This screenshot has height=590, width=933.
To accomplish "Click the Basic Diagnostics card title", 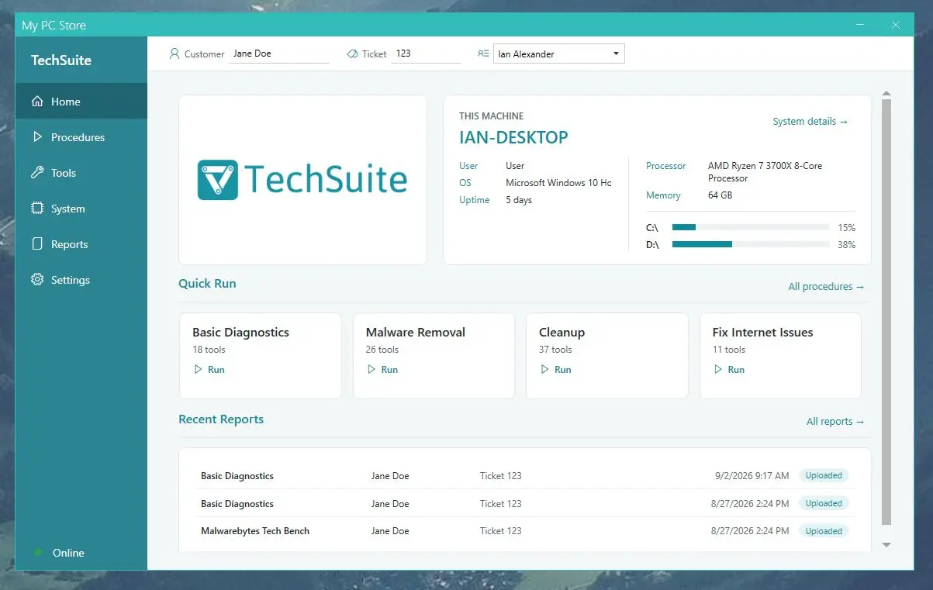I will click(x=240, y=332).
